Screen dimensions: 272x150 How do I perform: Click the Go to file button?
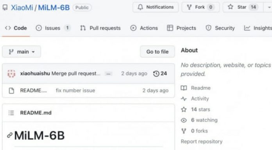(x=157, y=51)
